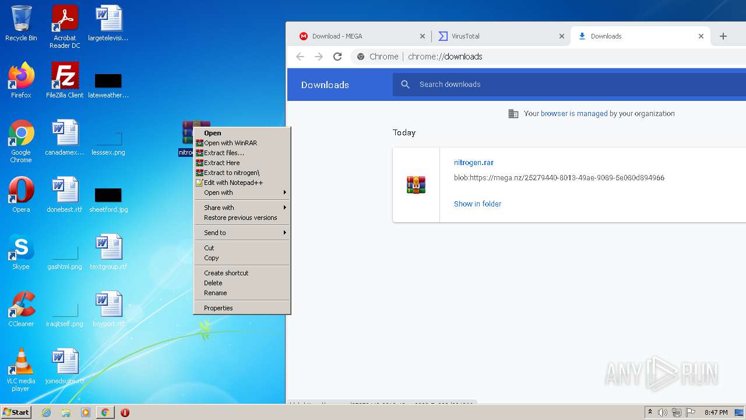Click Chrome back arrow
746x420 pixels.
click(x=300, y=57)
